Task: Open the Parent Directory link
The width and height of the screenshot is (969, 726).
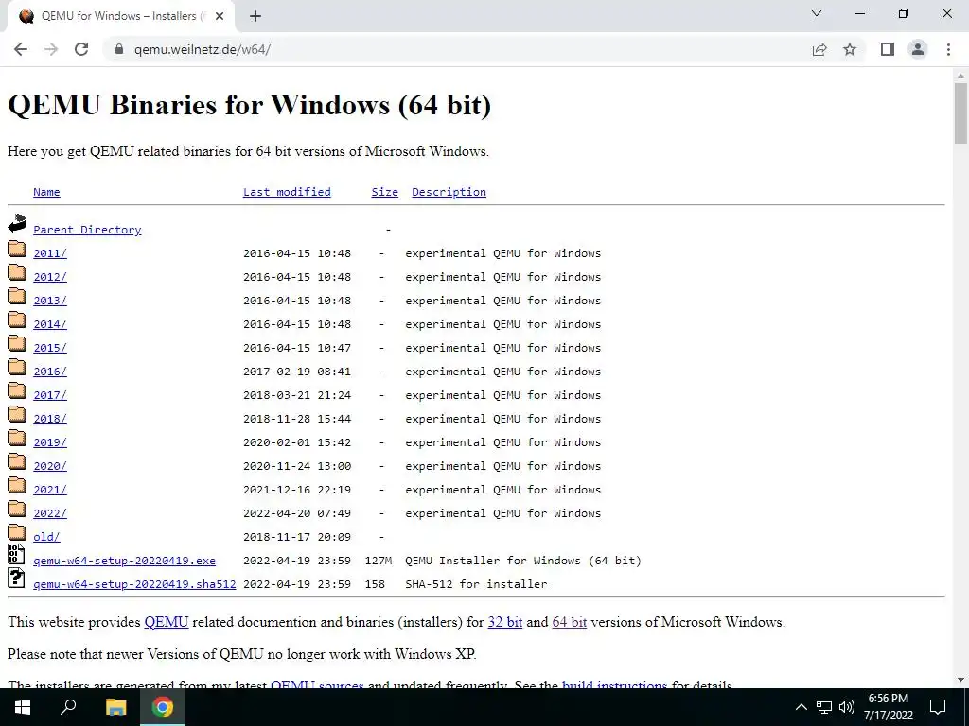Action: (x=87, y=230)
